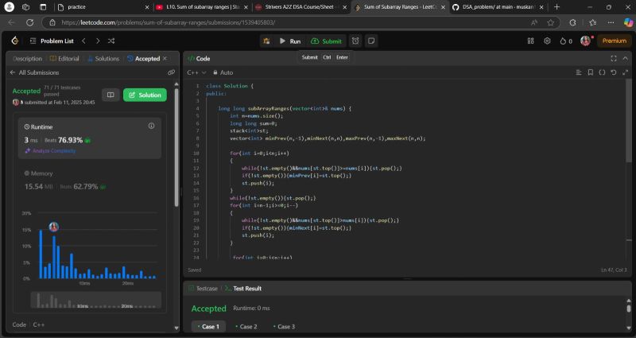Add page to favorites star icon
Viewport: 636px width, 338px height.
click(x=550, y=23)
